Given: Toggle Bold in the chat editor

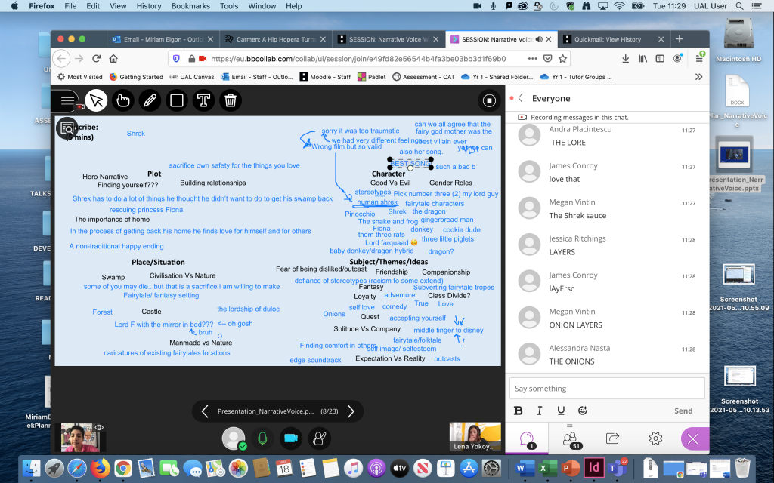Looking at the screenshot, I should [518, 411].
